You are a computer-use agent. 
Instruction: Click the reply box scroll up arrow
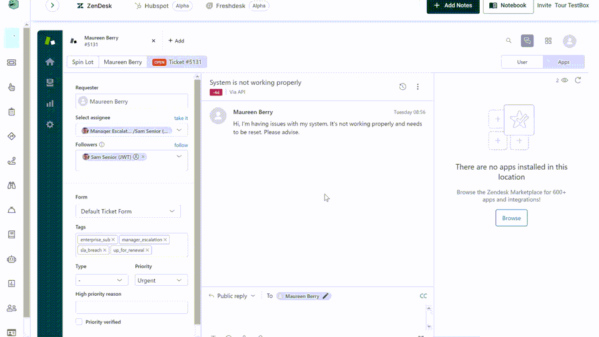coord(429,308)
